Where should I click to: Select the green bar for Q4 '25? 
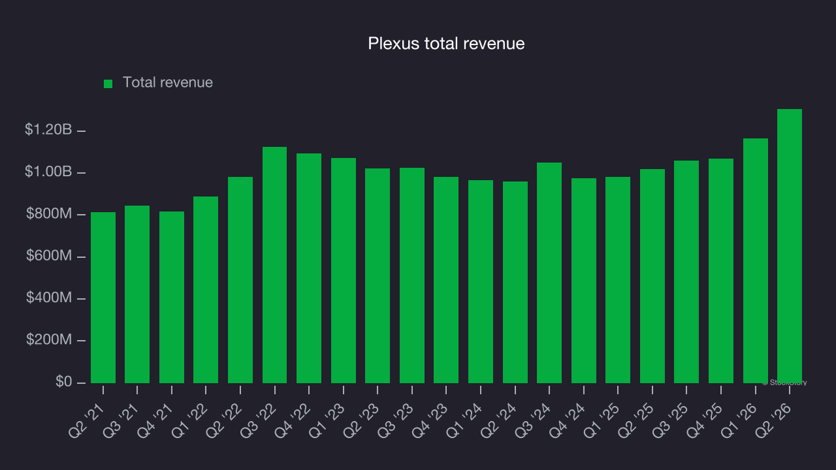click(721, 271)
